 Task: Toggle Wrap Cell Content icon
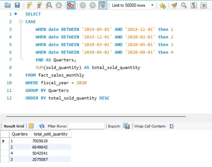point(172,126)
